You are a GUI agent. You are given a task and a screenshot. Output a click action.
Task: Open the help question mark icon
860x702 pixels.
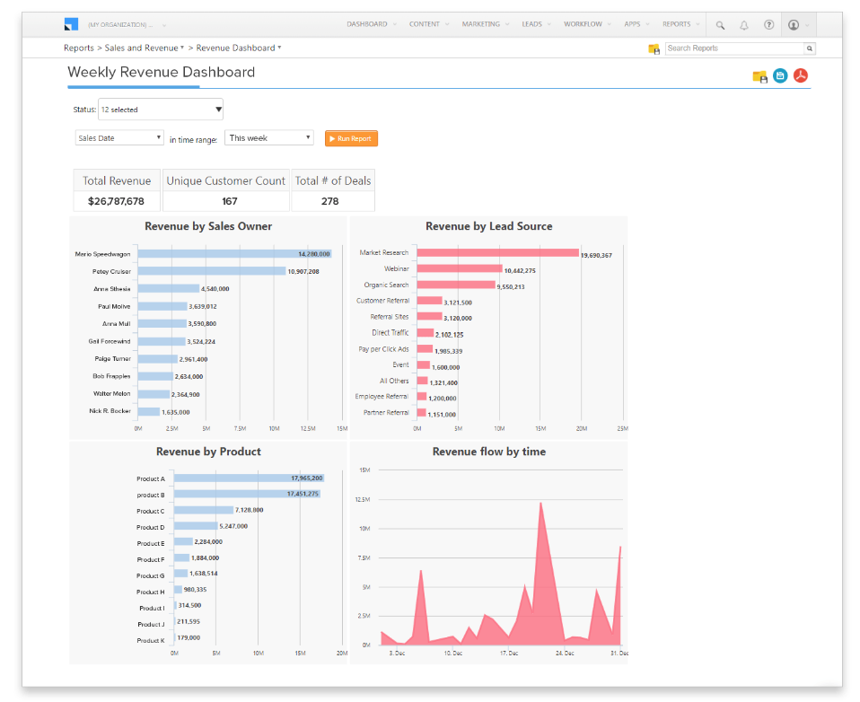pyautogui.click(x=769, y=24)
